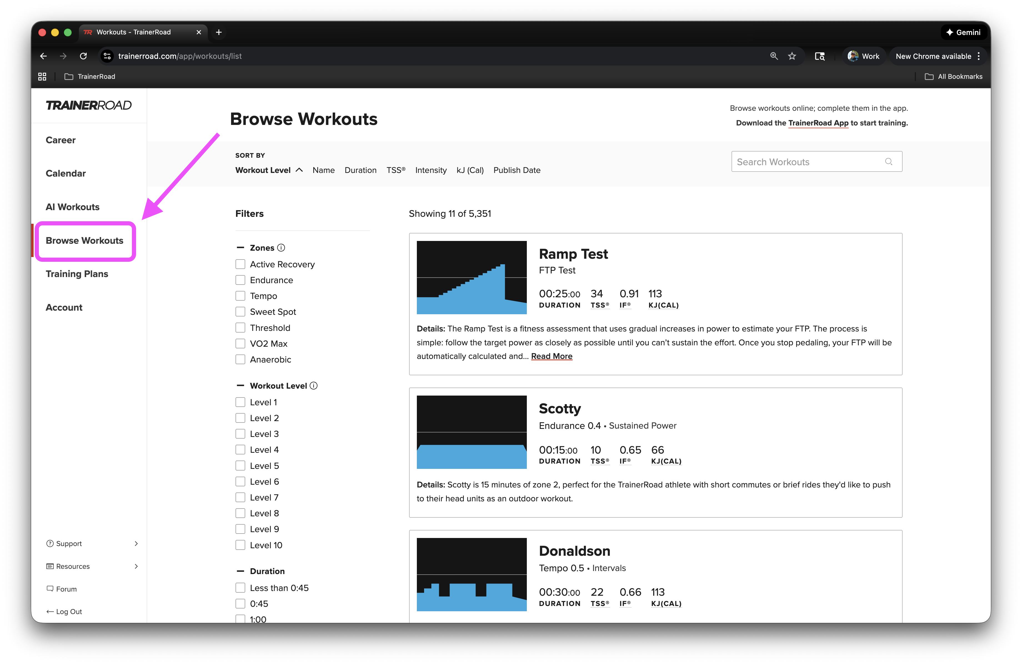This screenshot has height=664, width=1022.
Task: Open the Ramp Test workout title
Action: (574, 254)
